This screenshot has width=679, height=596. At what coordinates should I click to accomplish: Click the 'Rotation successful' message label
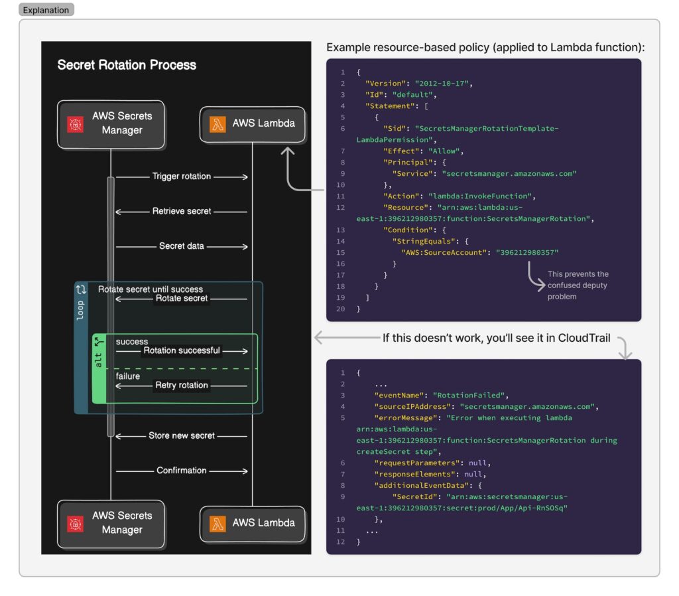pos(182,350)
